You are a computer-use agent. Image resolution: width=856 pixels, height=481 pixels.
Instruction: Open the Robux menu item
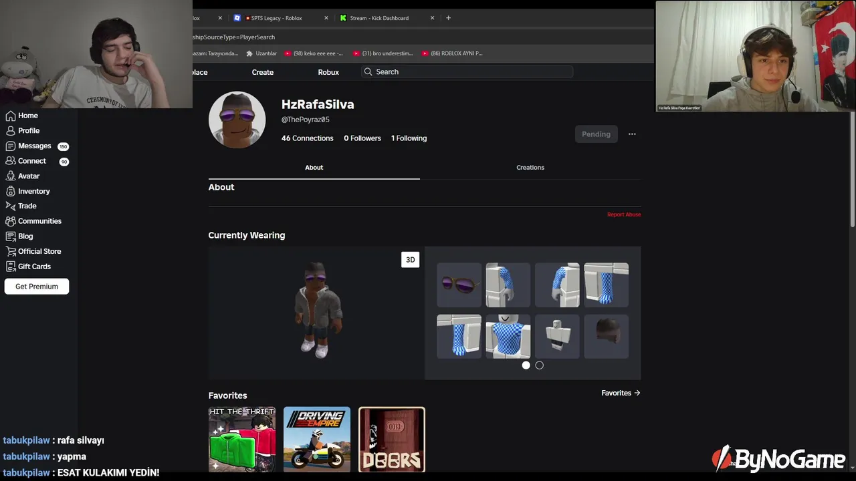(x=328, y=72)
